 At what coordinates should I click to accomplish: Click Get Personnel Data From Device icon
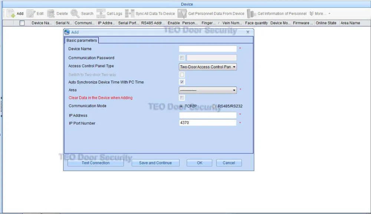pos(182,13)
